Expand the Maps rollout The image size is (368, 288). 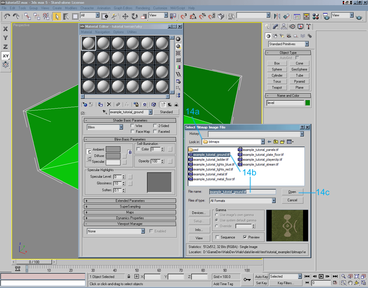(x=130, y=213)
